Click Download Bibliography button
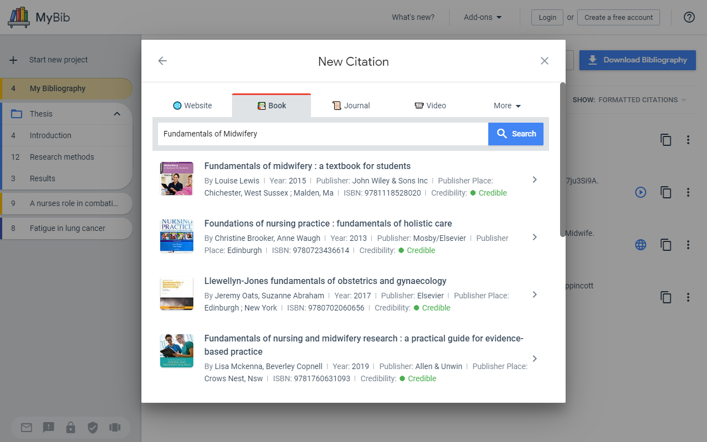 637,60
